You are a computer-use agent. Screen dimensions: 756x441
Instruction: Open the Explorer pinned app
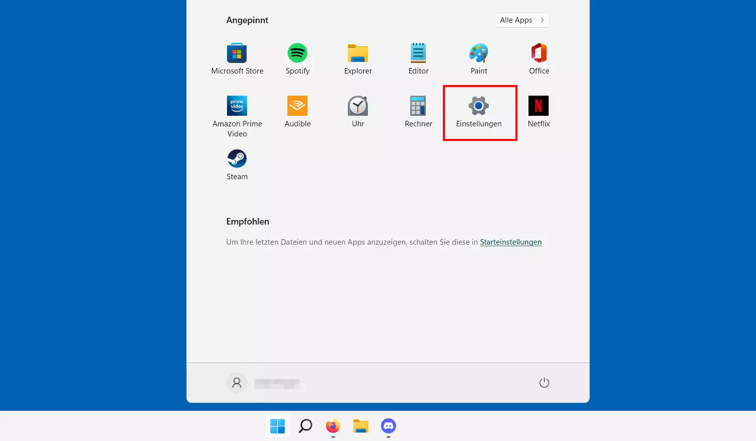coord(358,59)
